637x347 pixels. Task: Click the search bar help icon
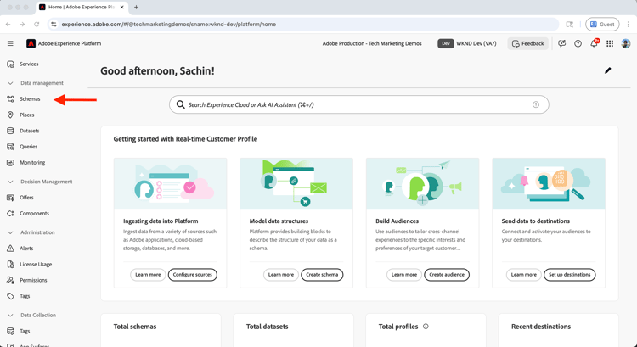(536, 105)
